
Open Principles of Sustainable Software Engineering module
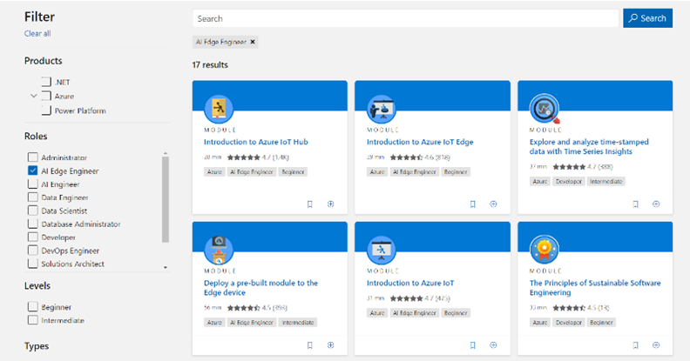coord(595,288)
